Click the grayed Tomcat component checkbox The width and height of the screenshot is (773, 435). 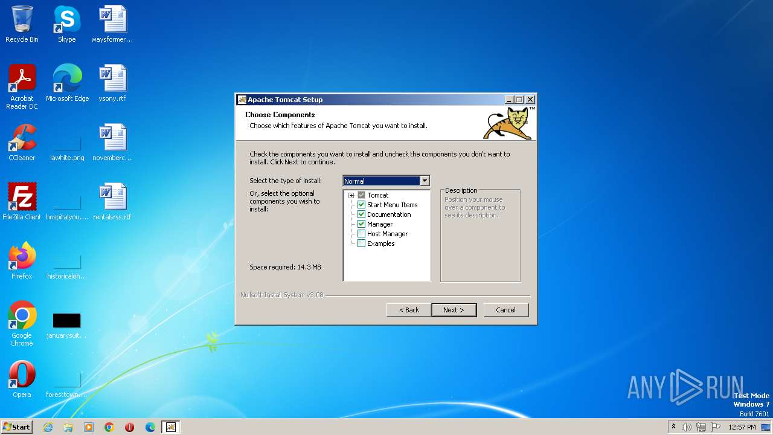tap(362, 195)
